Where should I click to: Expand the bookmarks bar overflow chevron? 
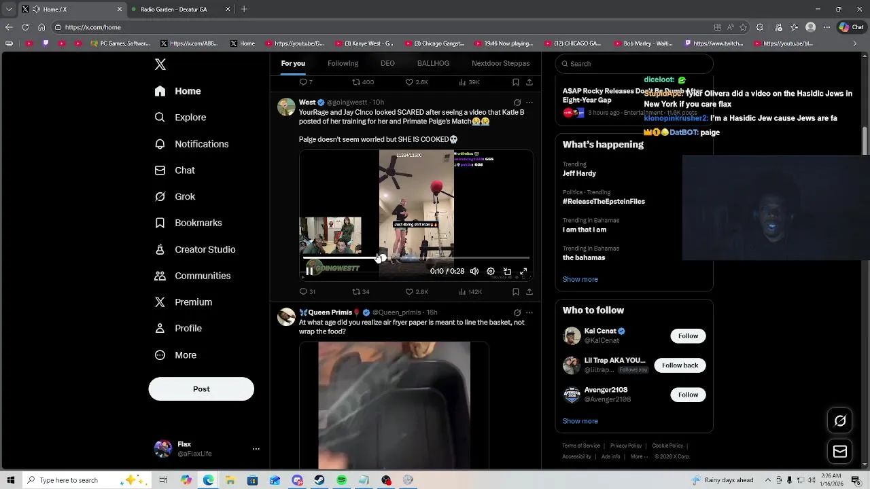(x=855, y=43)
